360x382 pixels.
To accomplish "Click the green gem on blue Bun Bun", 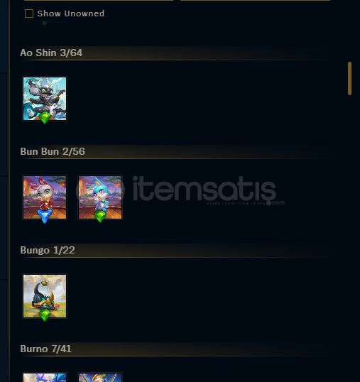I will click(x=100, y=217).
